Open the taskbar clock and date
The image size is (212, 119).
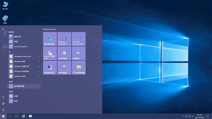point(200,116)
